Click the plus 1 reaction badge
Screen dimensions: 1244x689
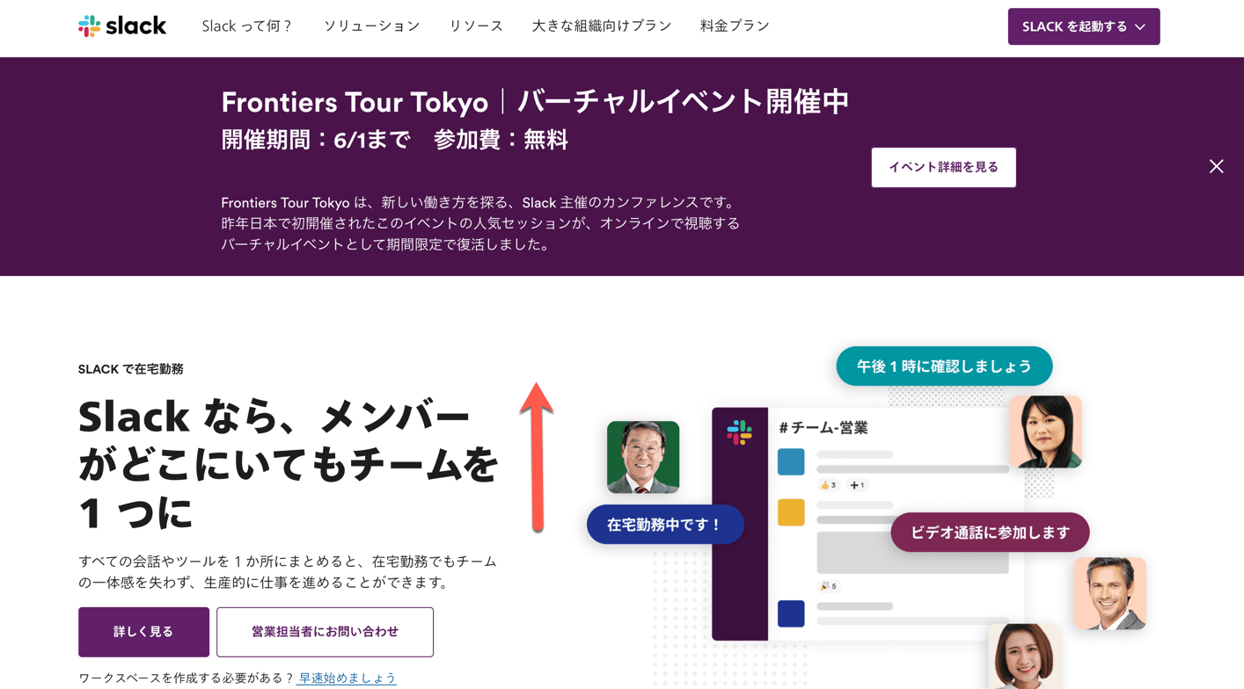click(x=857, y=485)
